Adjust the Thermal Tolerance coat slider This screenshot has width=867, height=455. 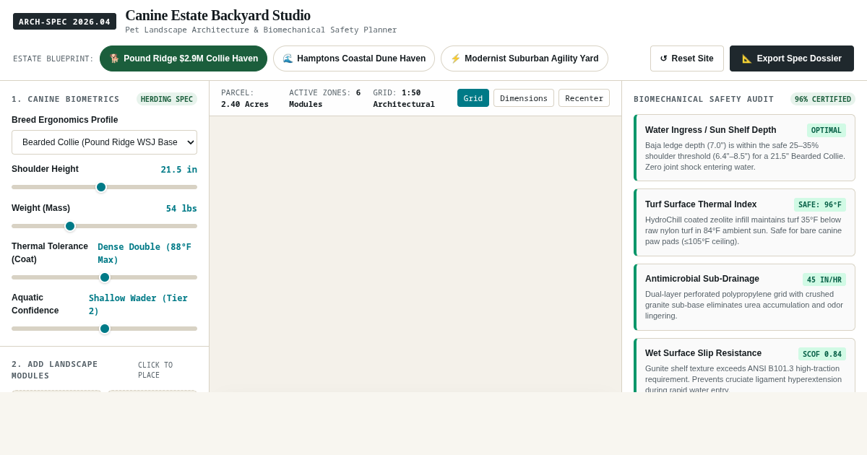point(104,277)
